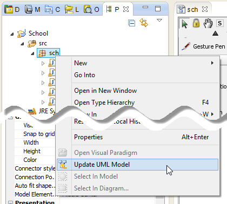
Task: Click Select In Model entry
Action: [138, 176]
